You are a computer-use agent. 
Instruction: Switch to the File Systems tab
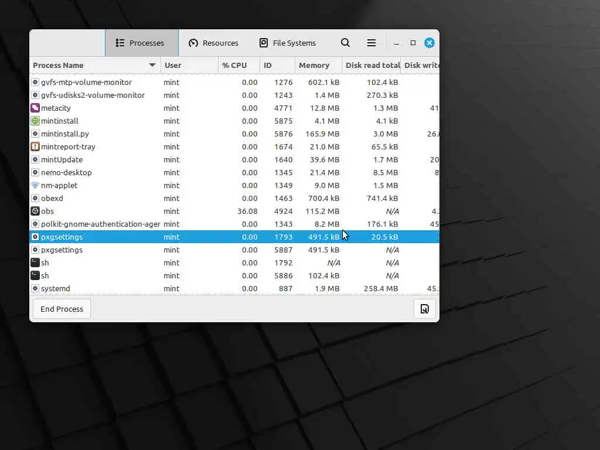click(288, 43)
